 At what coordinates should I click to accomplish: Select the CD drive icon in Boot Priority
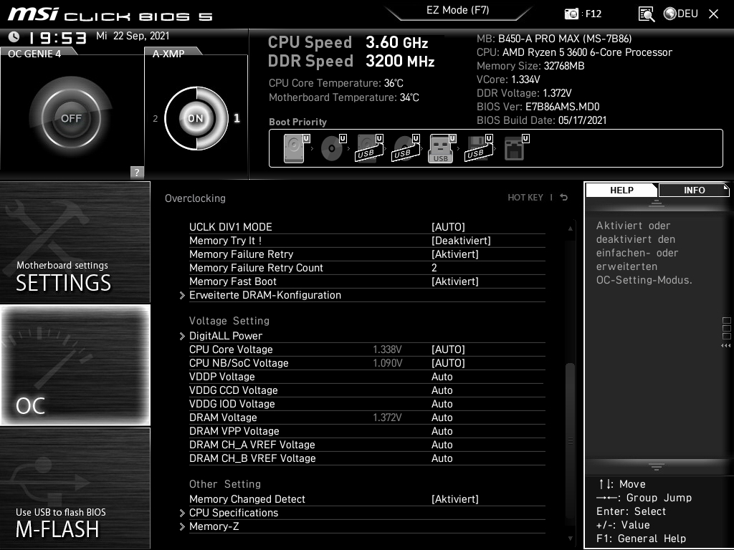click(330, 147)
